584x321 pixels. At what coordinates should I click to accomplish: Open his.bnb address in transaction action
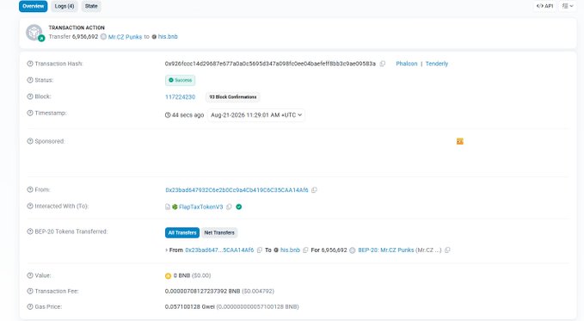[x=168, y=36]
